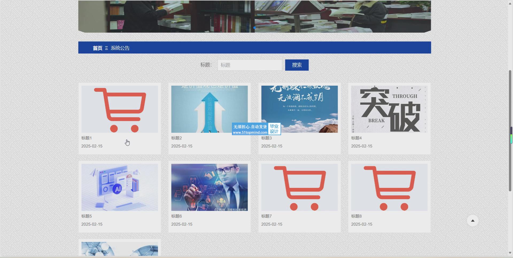Click the 系统公告 breadcrumb label
The height and width of the screenshot is (258, 513).
point(120,48)
